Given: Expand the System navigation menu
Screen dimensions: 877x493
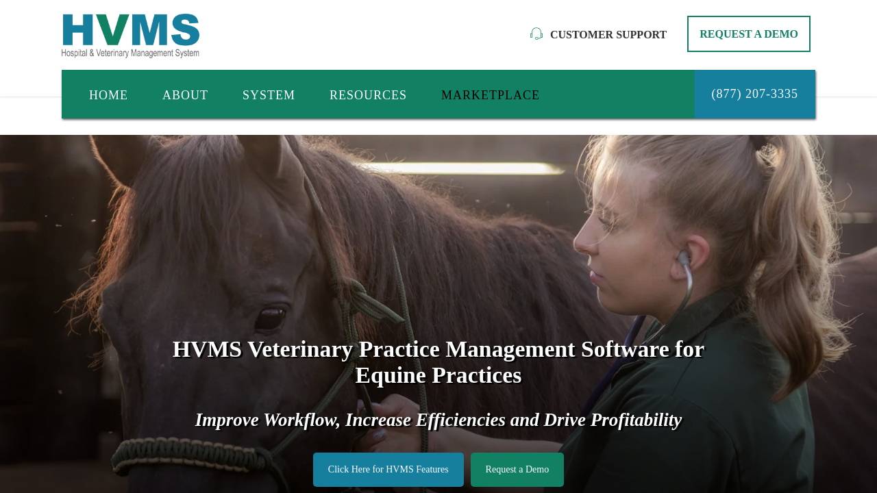Looking at the screenshot, I should 269,95.
